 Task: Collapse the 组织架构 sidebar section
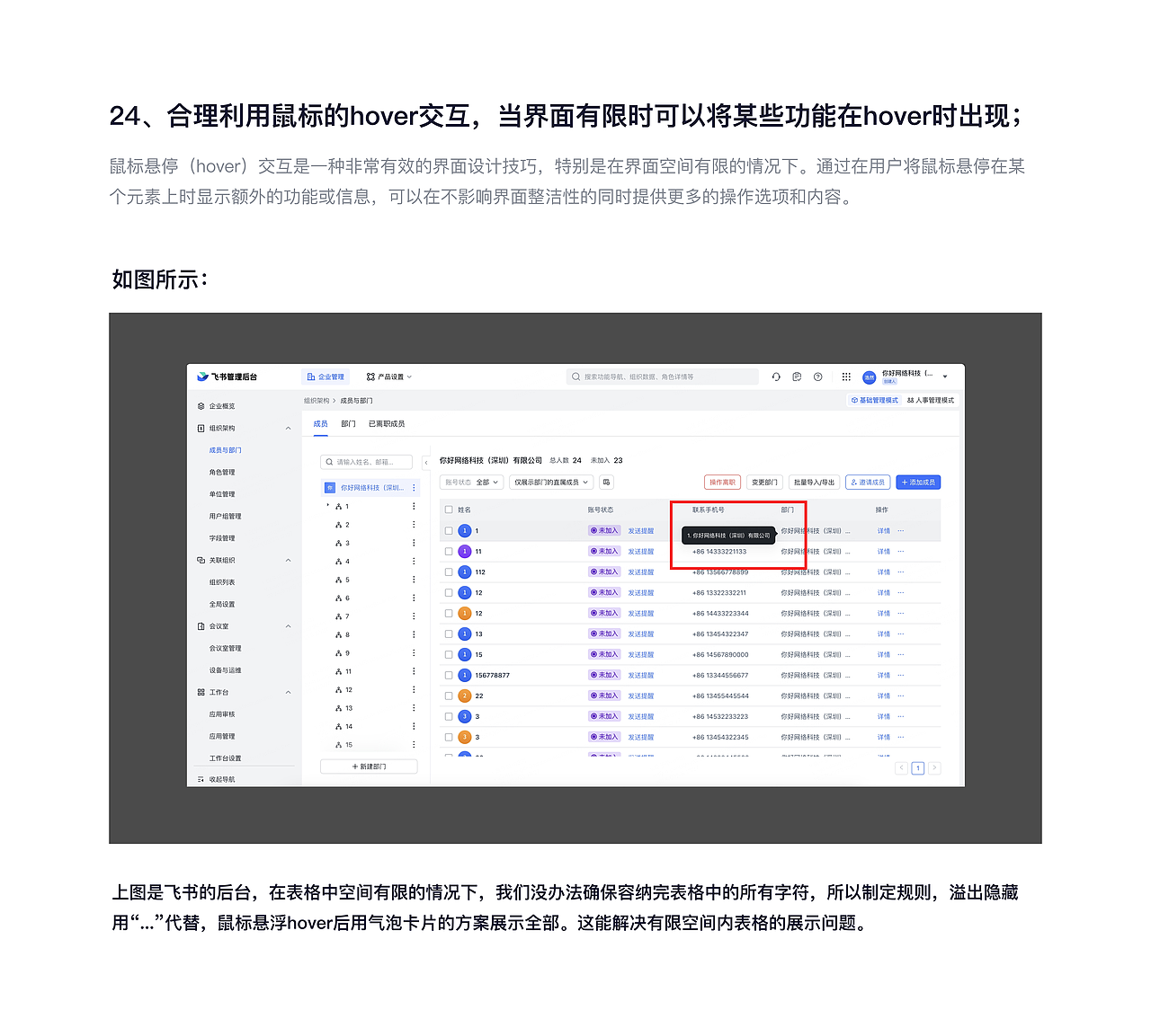click(x=288, y=429)
